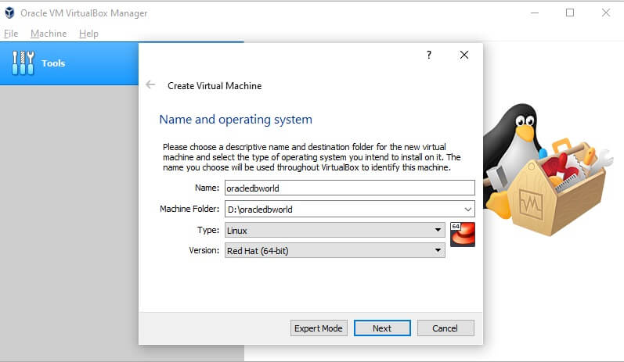Screen dimensions: 624x362
Task: Close the VirtualBox Manager window
Action: (x=606, y=13)
